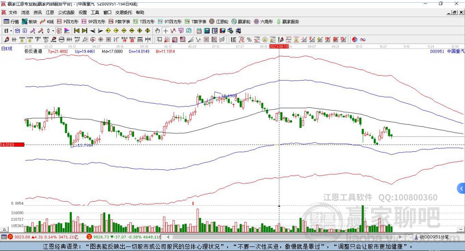
Task: Open the 江恩 menu
Action: pos(50,12)
